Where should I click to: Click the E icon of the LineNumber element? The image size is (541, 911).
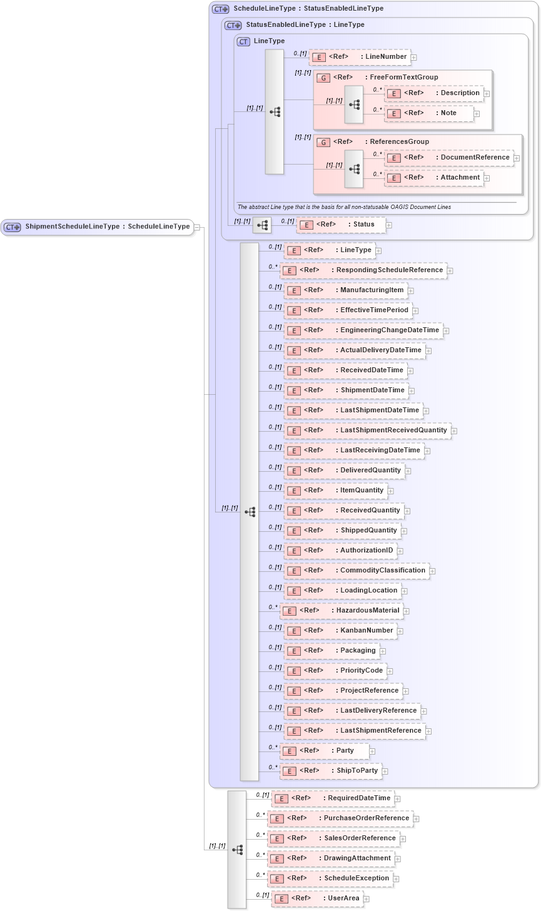point(318,56)
